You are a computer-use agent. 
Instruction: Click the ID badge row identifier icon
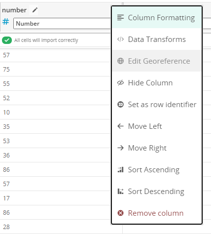120,104
